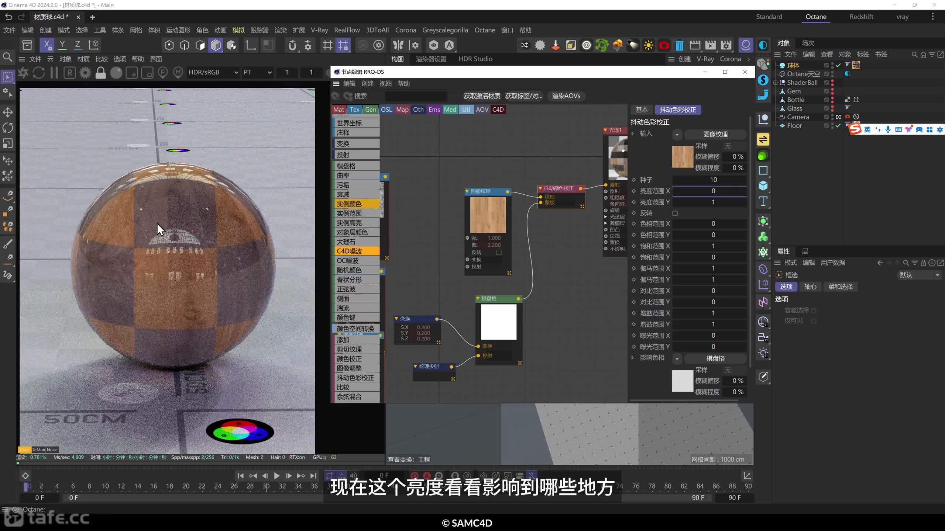The width and height of the screenshot is (945, 531).
Task: Click the 获取激活材质 button
Action: [x=482, y=96]
